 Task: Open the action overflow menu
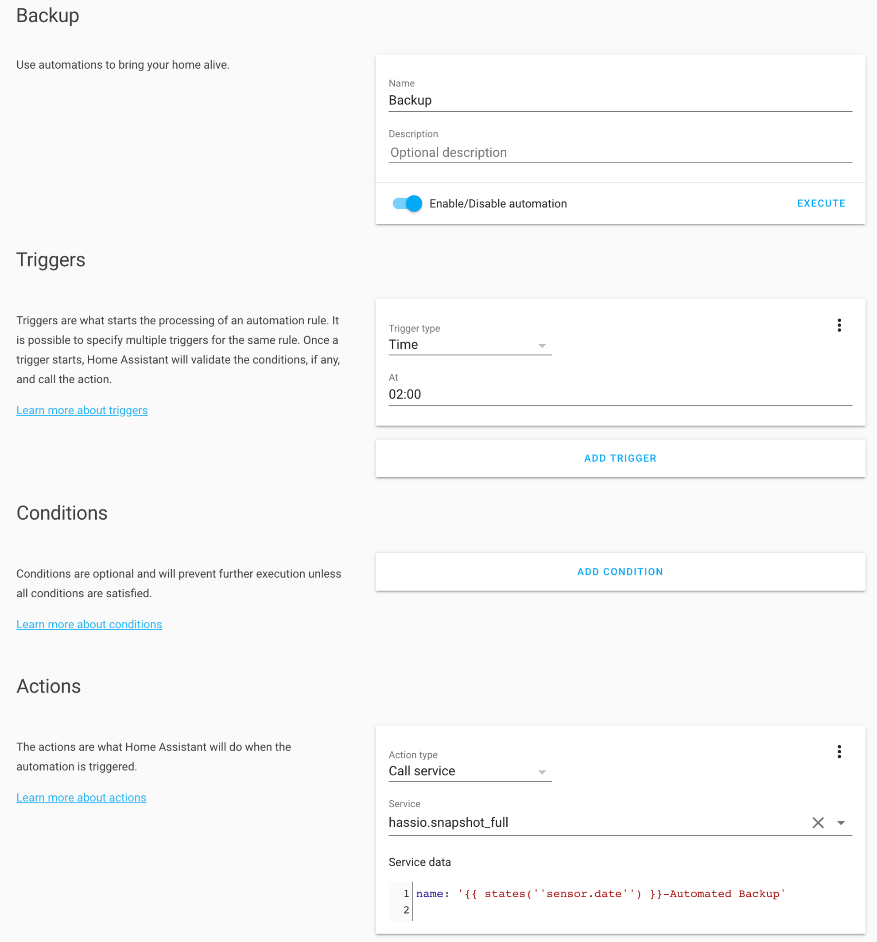(x=839, y=751)
